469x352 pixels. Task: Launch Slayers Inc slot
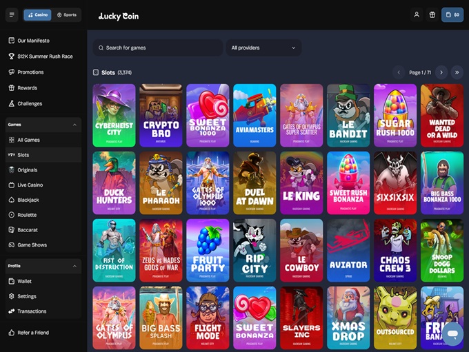[x=301, y=318]
